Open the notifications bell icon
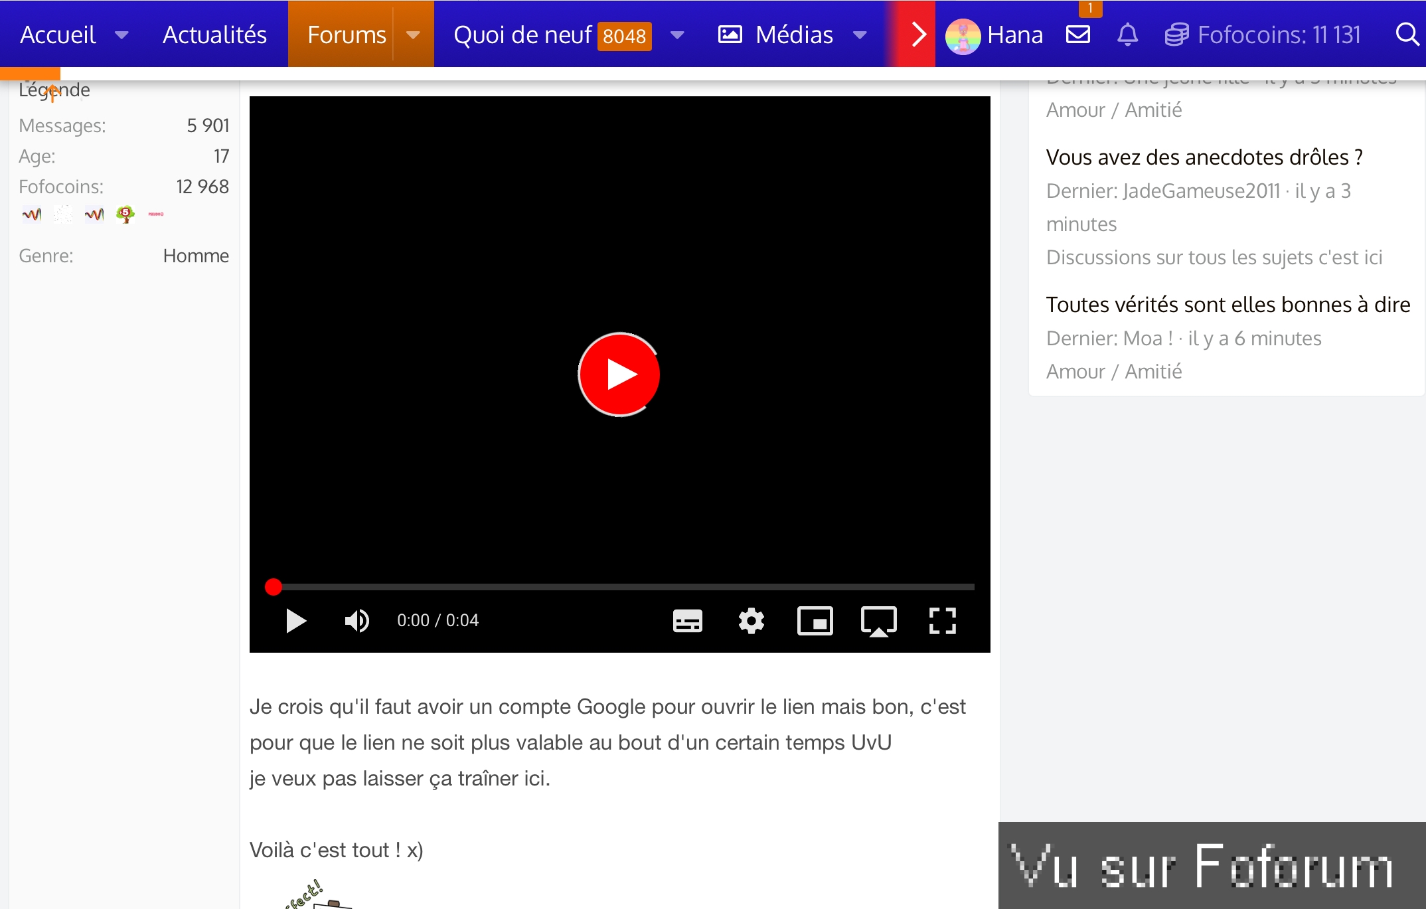 [1127, 35]
